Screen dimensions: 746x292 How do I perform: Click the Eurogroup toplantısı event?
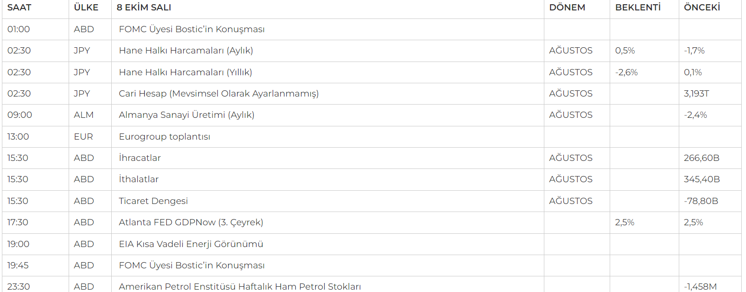[165, 137]
